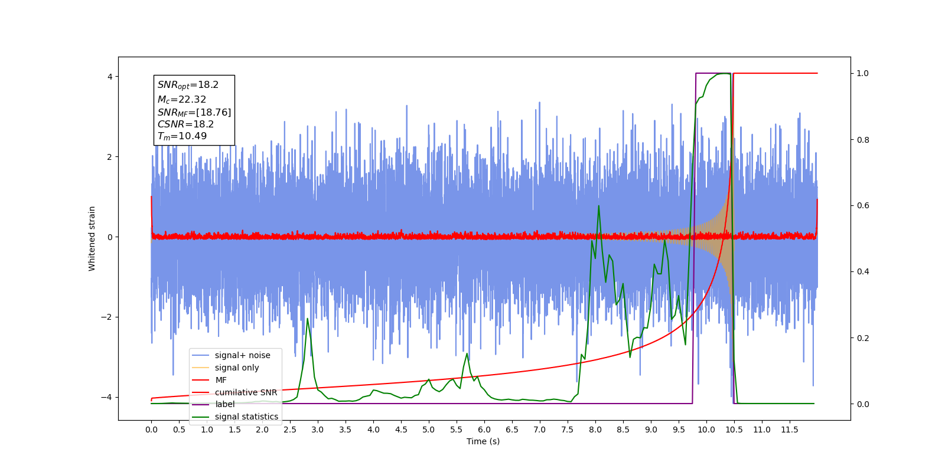Click the 0.4 tick on right axis

pos(863,272)
